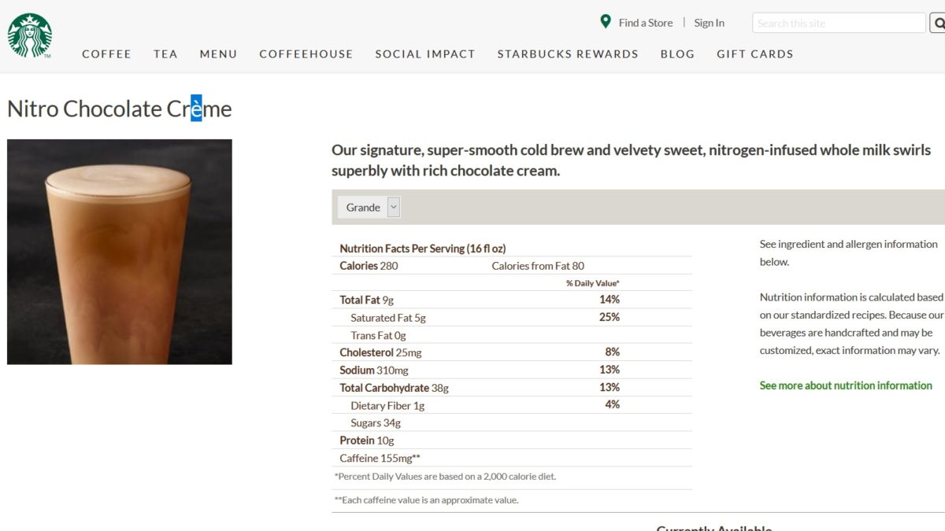Click the Nitro Chocolate Crème drink photo

point(120,252)
